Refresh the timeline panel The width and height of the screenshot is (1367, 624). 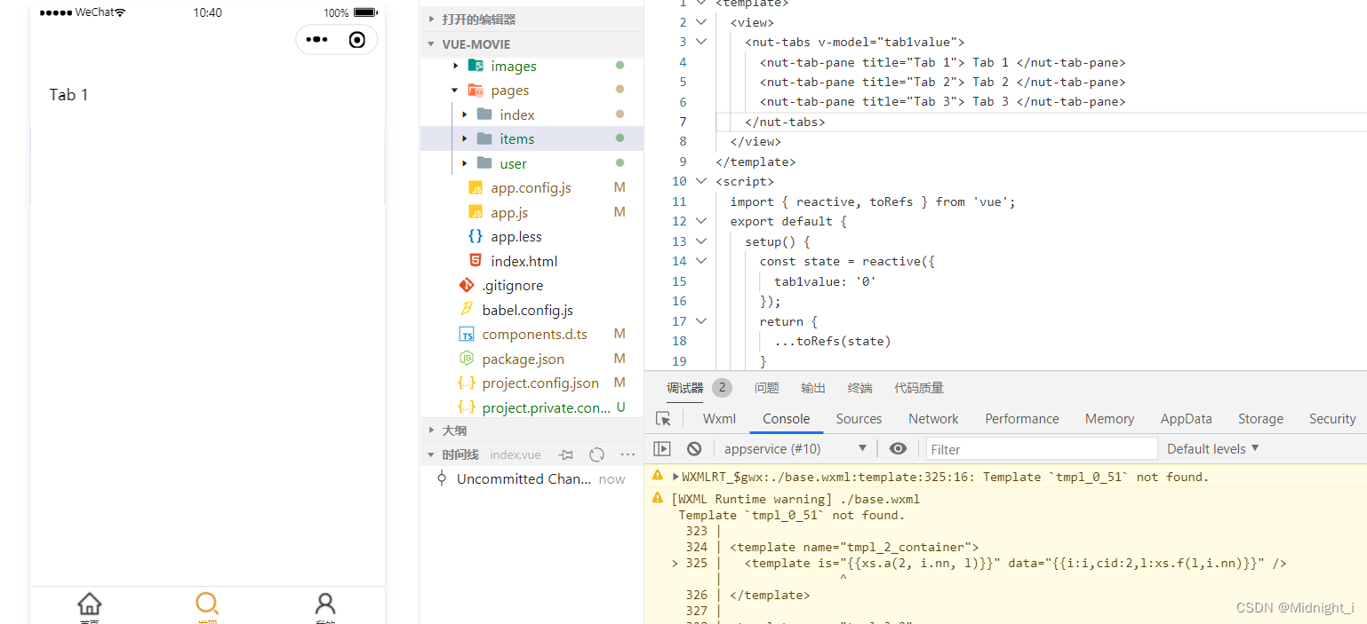(x=596, y=454)
